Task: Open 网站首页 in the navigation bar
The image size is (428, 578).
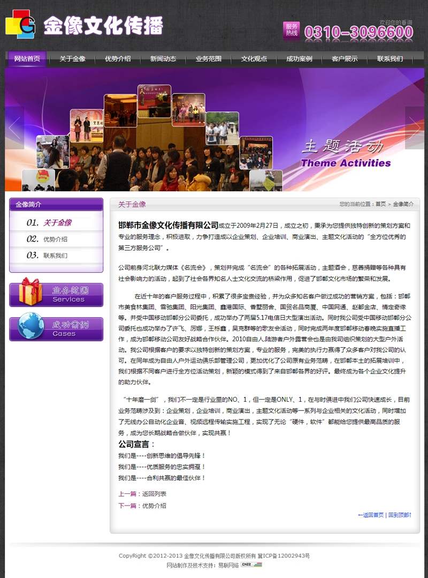Action: tap(27, 59)
